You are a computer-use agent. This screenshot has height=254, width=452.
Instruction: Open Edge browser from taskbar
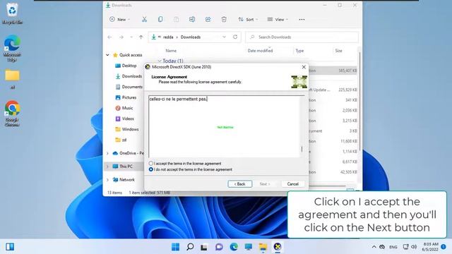pos(234,247)
